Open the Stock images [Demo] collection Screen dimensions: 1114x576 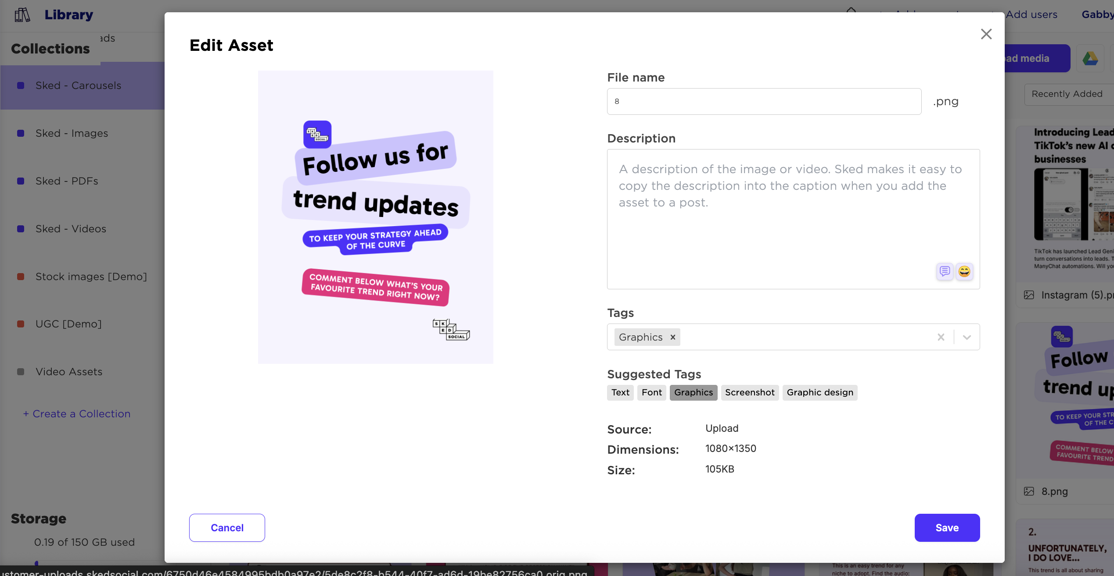pyautogui.click(x=91, y=277)
